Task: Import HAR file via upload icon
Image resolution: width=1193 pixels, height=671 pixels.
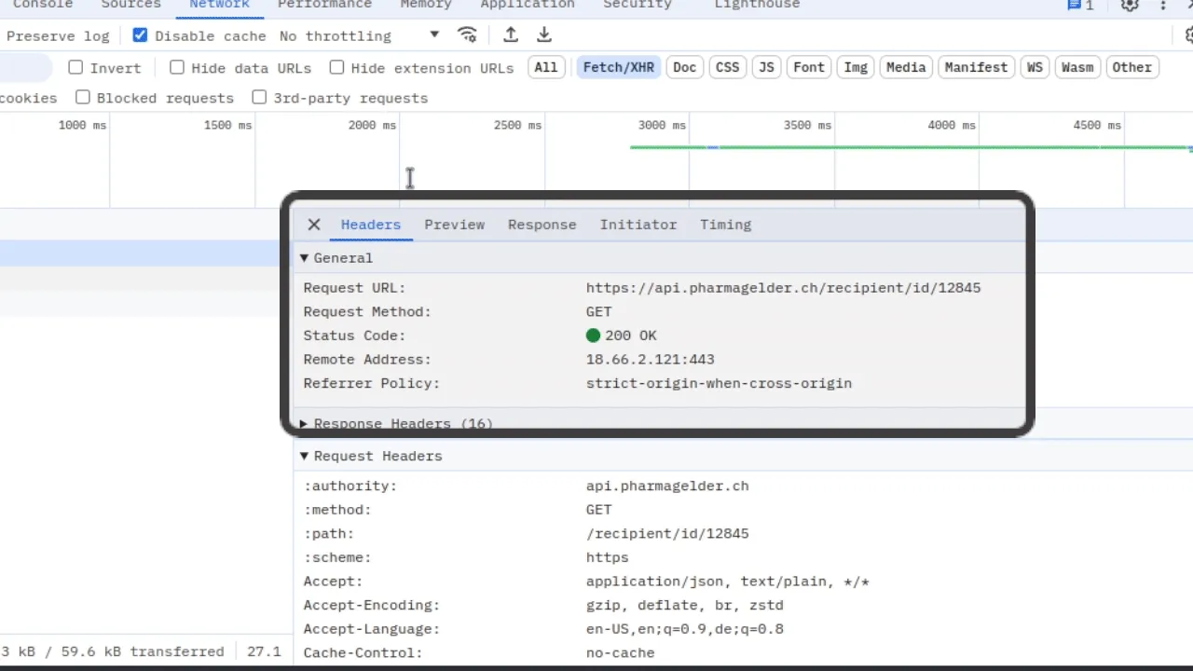Action: click(x=510, y=34)
